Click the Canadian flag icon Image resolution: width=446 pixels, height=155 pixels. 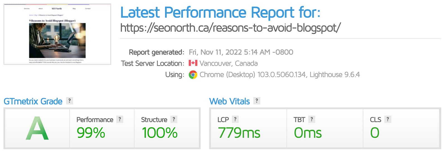tap(193, 63)
